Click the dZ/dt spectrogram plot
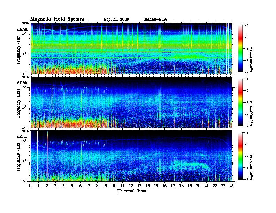This screenshot has width=276, height=213. click(x=131, y=156)
